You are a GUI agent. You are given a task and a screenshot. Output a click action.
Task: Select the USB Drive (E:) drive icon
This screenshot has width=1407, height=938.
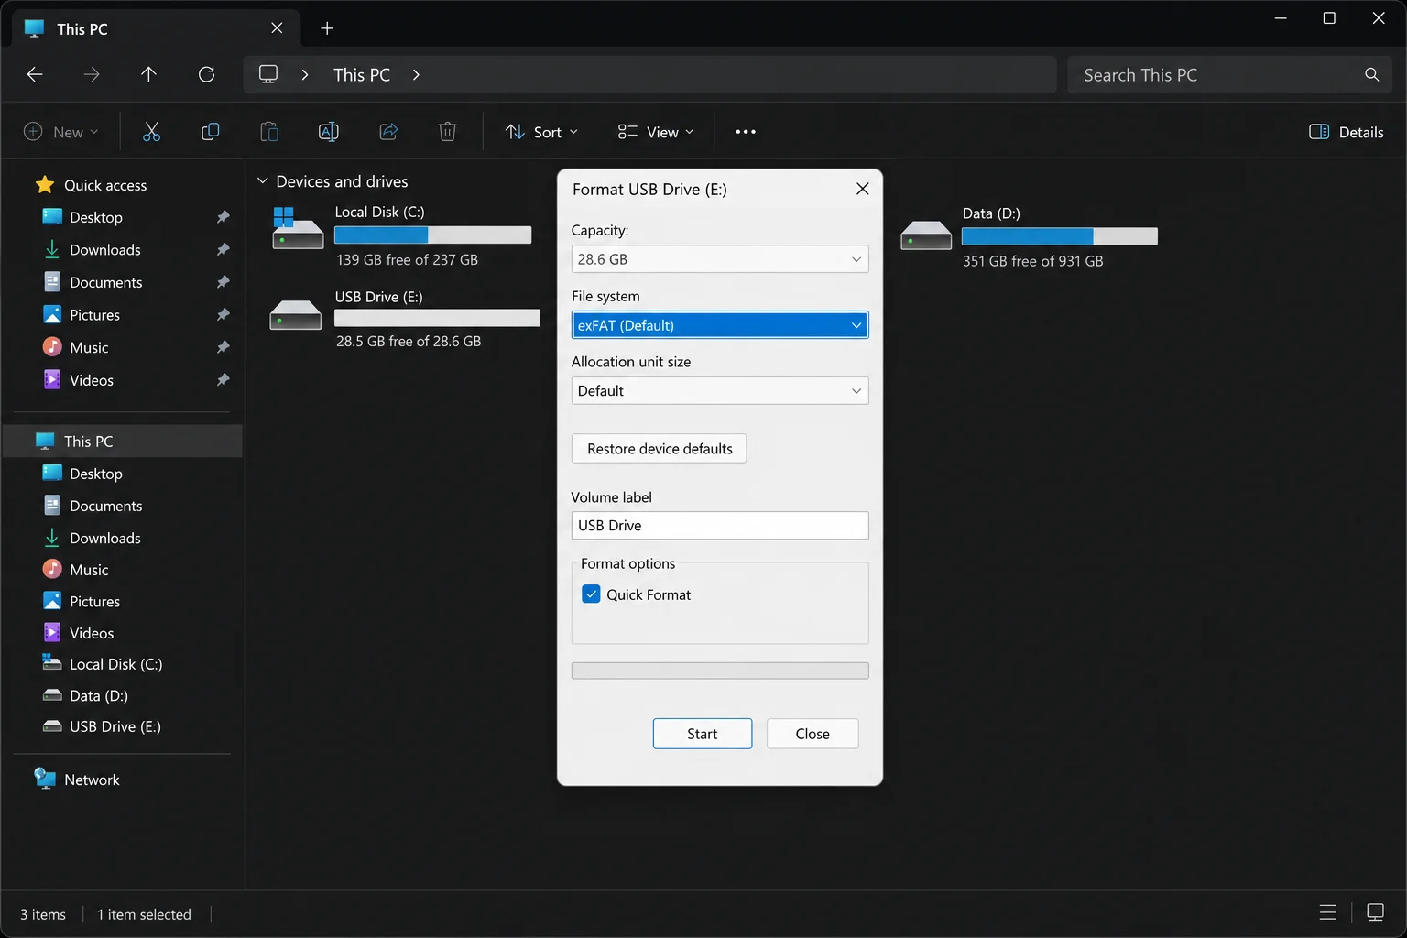click(296, 315)
